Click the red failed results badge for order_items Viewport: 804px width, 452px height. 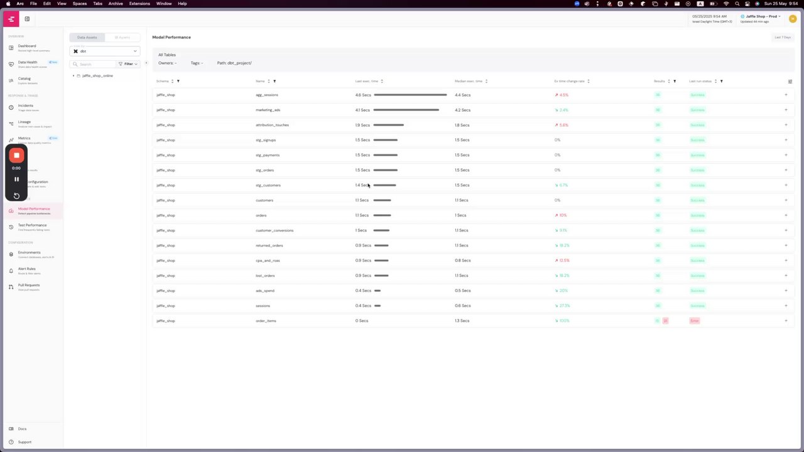(665, 321)
